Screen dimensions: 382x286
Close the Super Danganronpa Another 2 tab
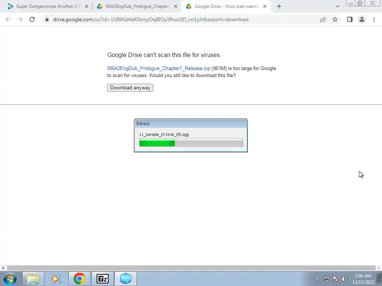[87, 6]
